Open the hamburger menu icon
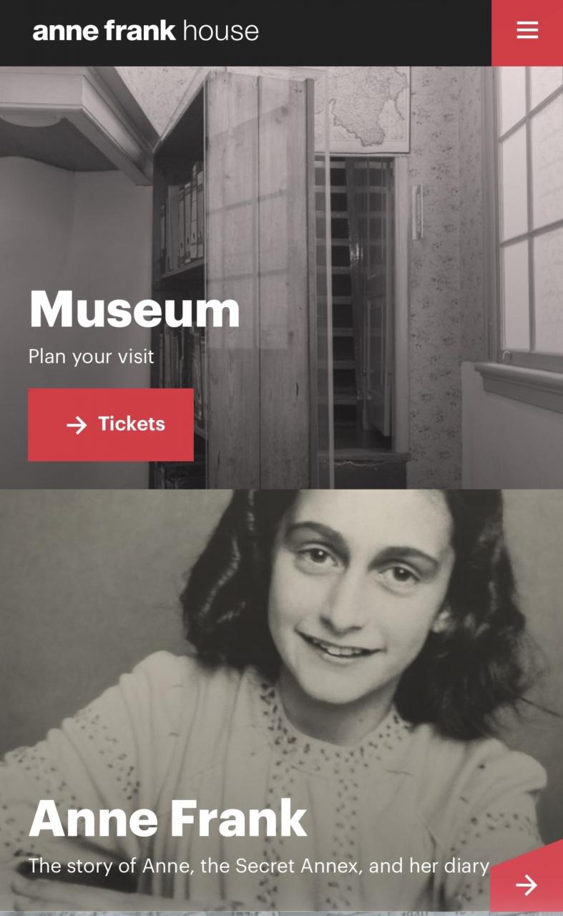 (x=527, y=30)
